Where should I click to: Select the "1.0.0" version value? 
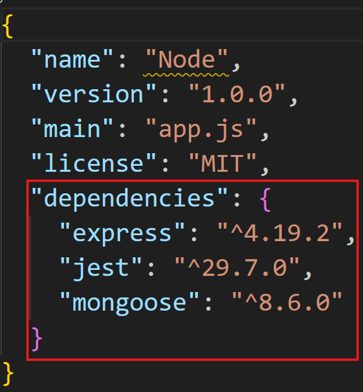237,94
